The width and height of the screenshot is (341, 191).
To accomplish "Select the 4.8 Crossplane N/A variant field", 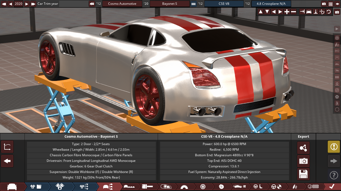I will pos(271,4).
